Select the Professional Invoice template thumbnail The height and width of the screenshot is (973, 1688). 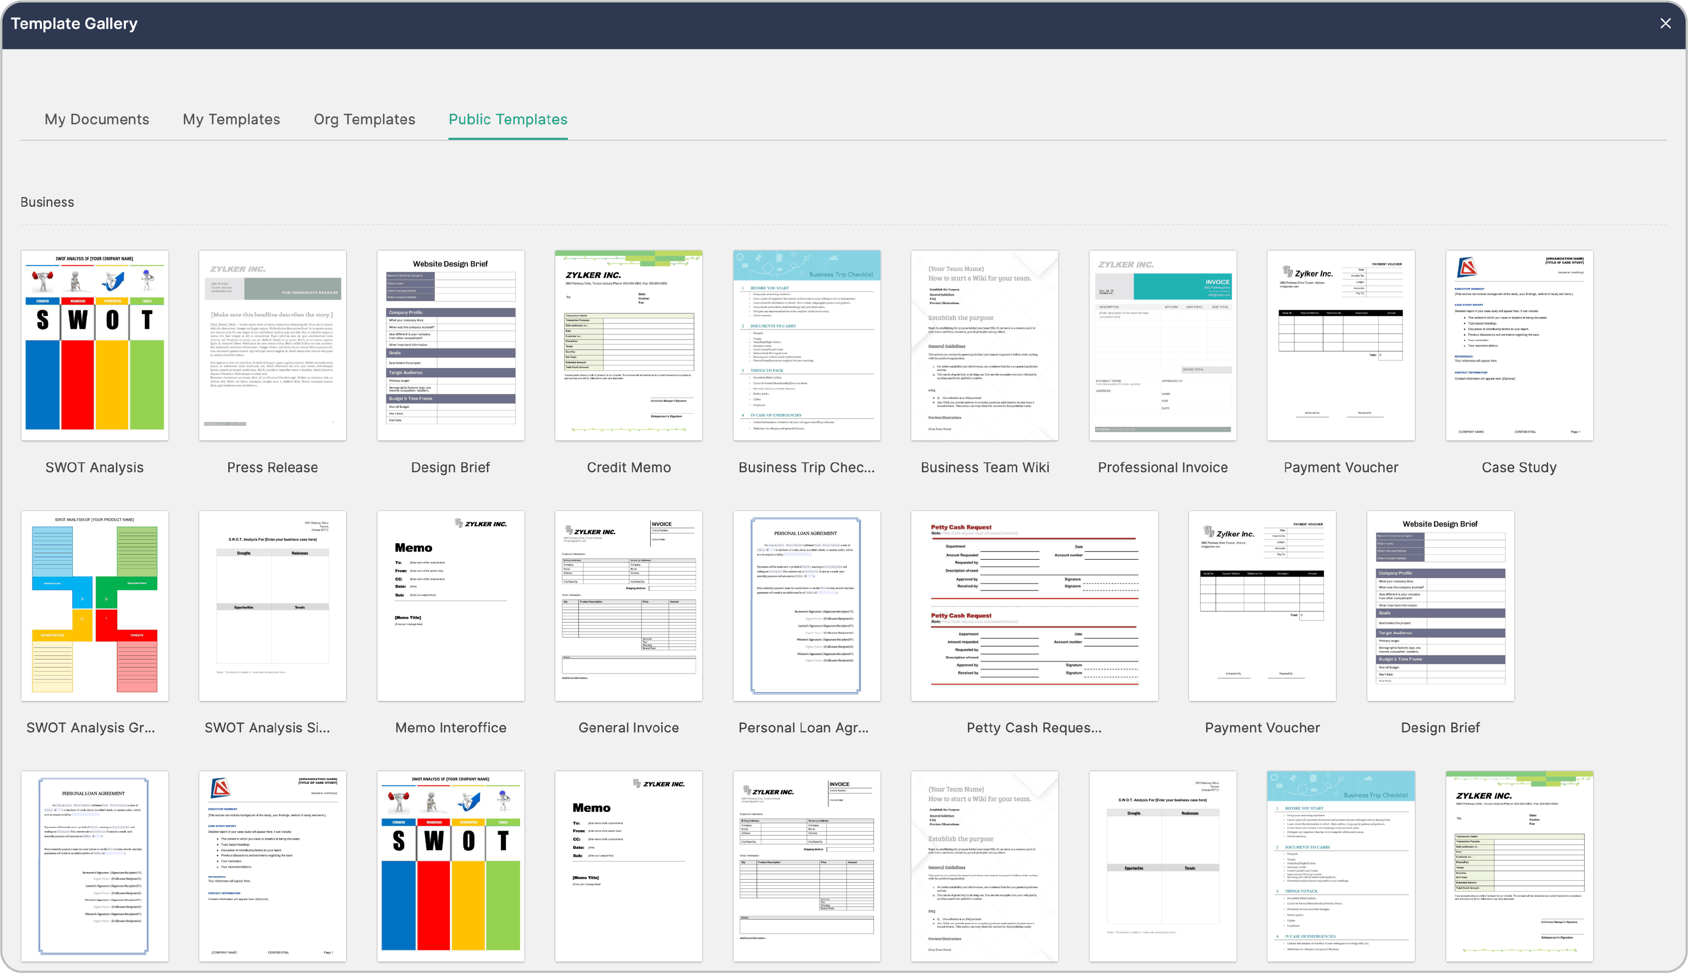tap(1163, 345)
